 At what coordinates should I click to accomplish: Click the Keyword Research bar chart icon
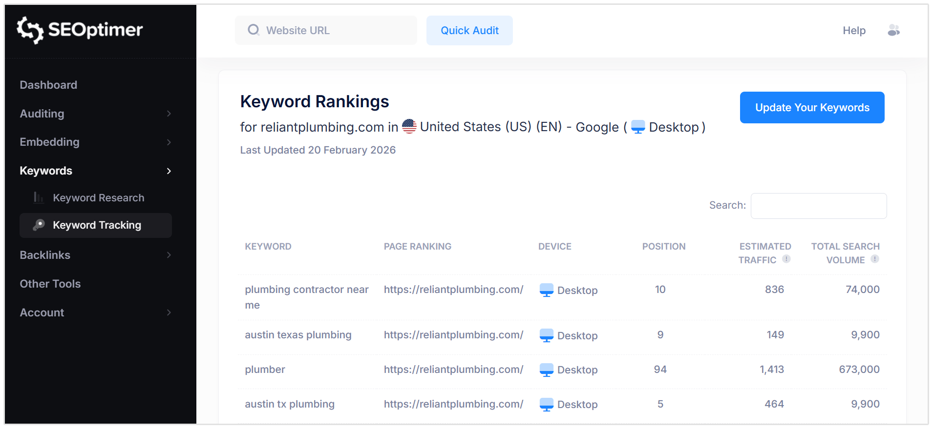point(39,197)
